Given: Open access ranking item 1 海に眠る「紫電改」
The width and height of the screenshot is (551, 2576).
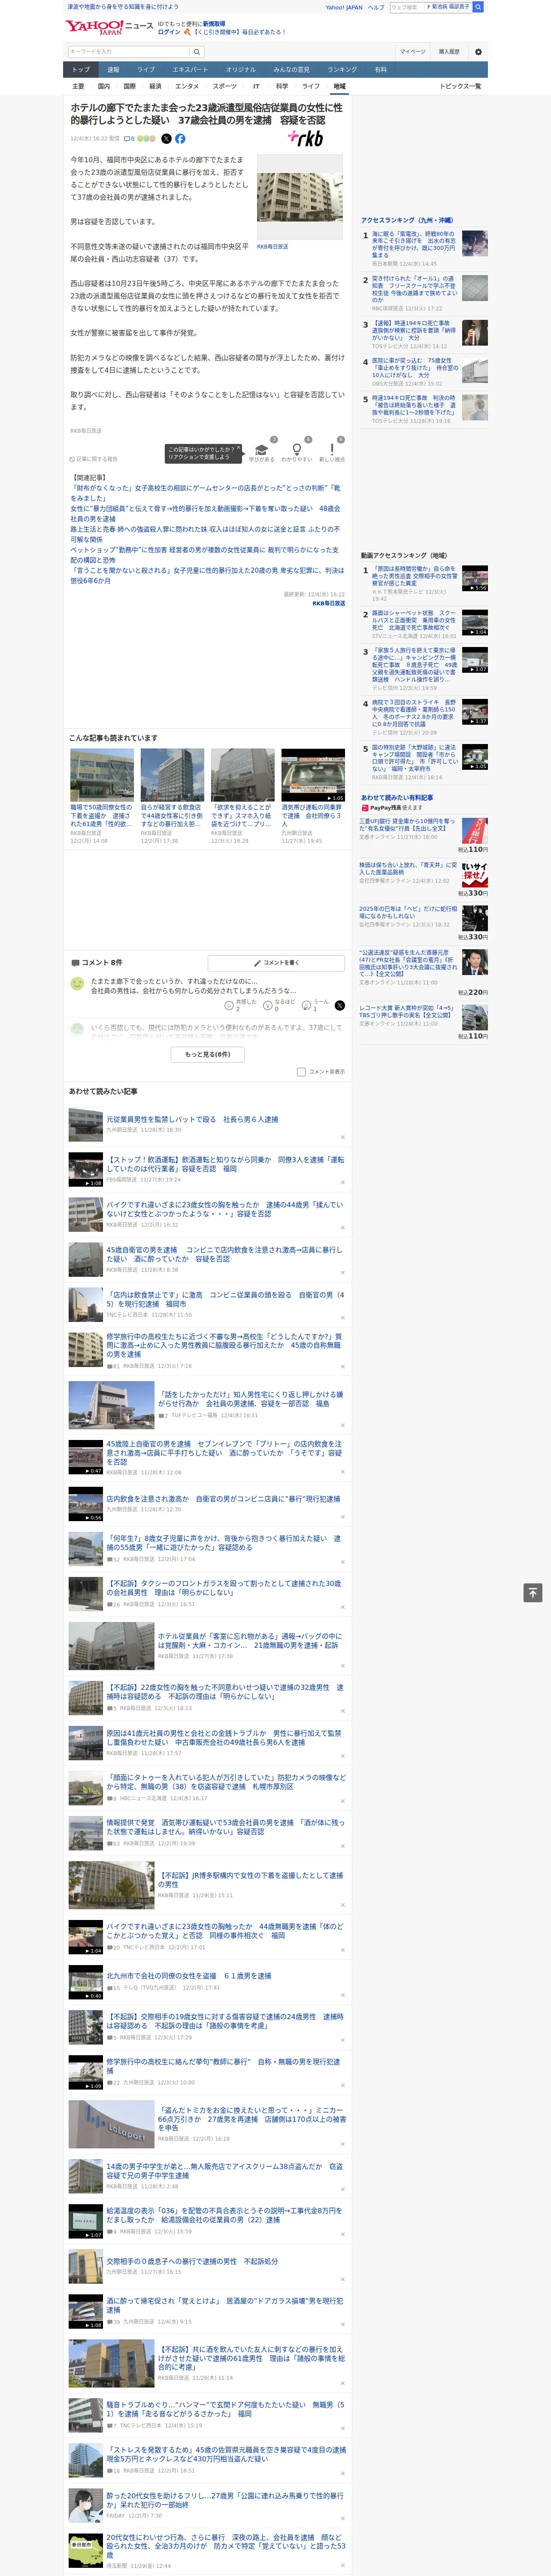Looking at the screenshot, I should click(424, 249).
